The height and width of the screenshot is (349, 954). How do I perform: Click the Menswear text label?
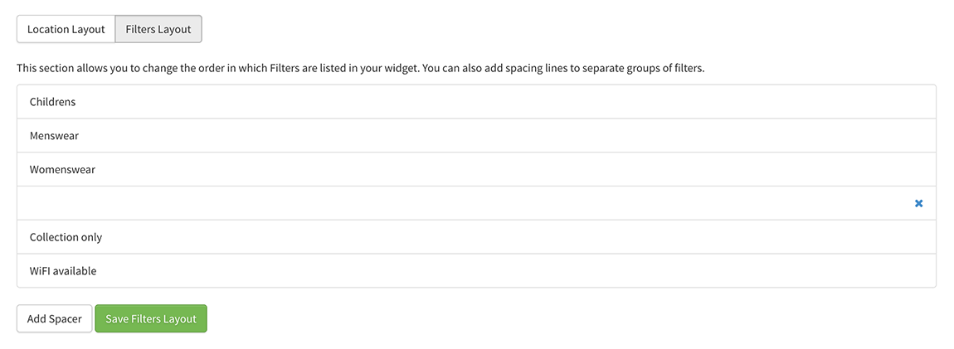point(54,136)
